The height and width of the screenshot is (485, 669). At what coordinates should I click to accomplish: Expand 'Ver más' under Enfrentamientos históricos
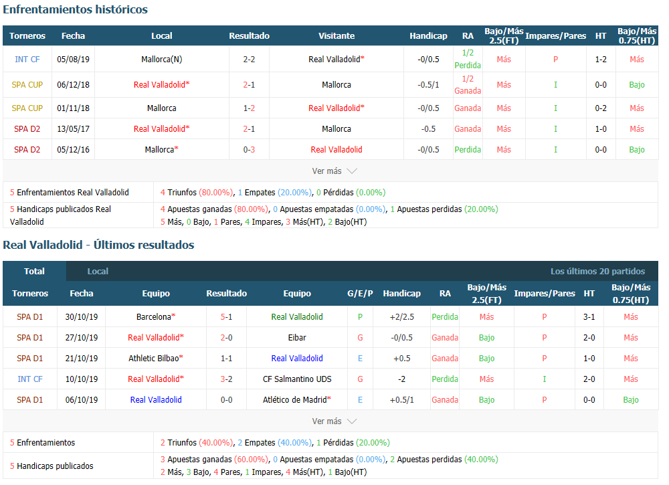click(x=334, y=171)
